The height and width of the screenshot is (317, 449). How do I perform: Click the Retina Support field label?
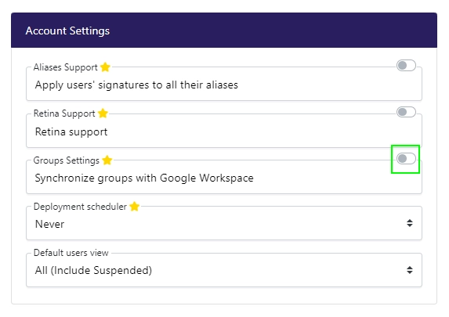64,113
